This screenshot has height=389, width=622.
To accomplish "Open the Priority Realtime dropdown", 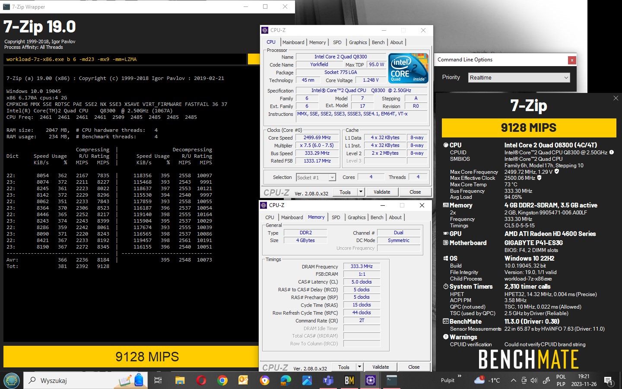I will (519, 77).
